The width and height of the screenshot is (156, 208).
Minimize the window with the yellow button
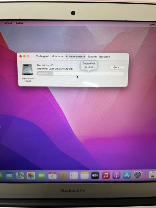24,56
